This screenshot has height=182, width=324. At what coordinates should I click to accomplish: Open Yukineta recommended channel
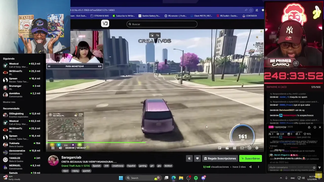click(x=22, y=145)
